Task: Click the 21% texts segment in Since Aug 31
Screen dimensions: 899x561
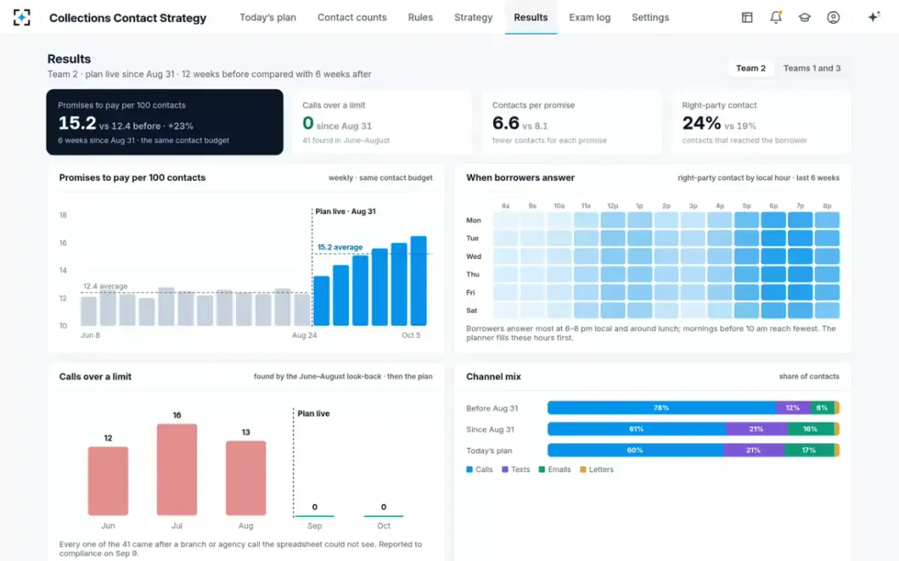Action: tap(756, 429)
